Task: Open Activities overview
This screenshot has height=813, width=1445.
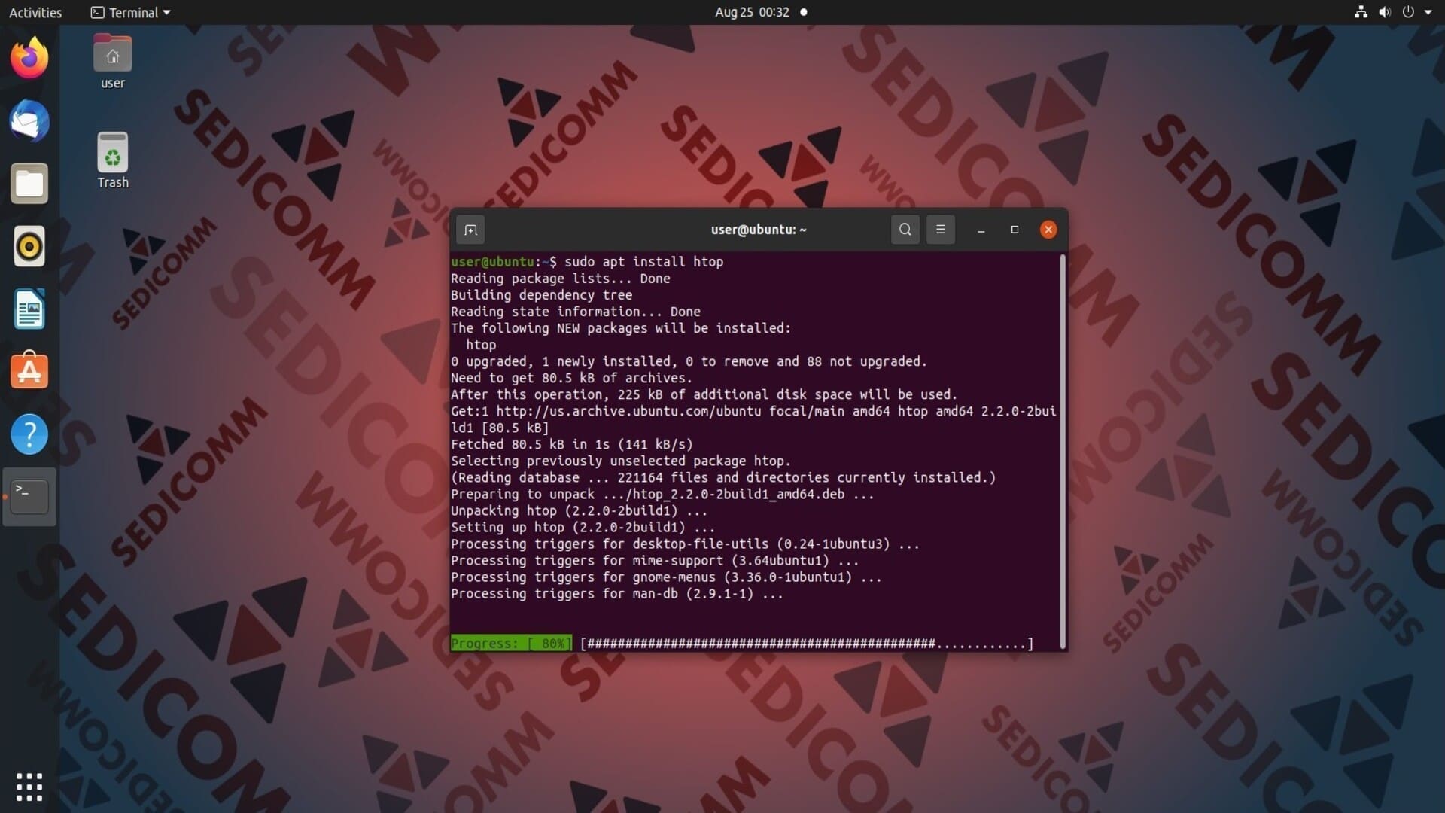Action: (x=35, y=12)
